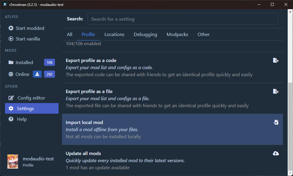Viewport: 293px width, 176px height.
Task: Switch to the All settings tab
Action: pos(69,35)
